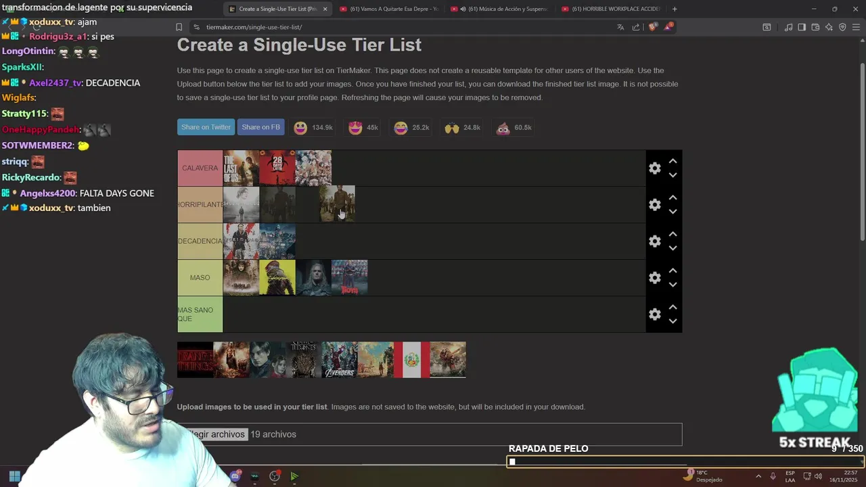866x487 pixels.
Task: Open settings gear for MASO row
Action: [x=654, y=278]
